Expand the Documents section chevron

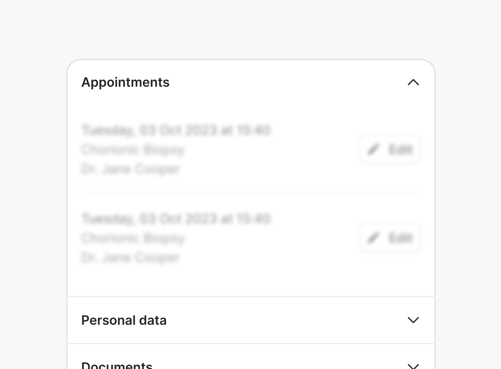click(413, 366)
